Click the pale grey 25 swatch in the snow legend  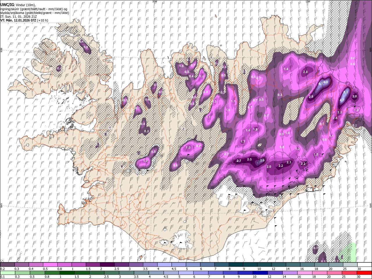coord(350,265)
